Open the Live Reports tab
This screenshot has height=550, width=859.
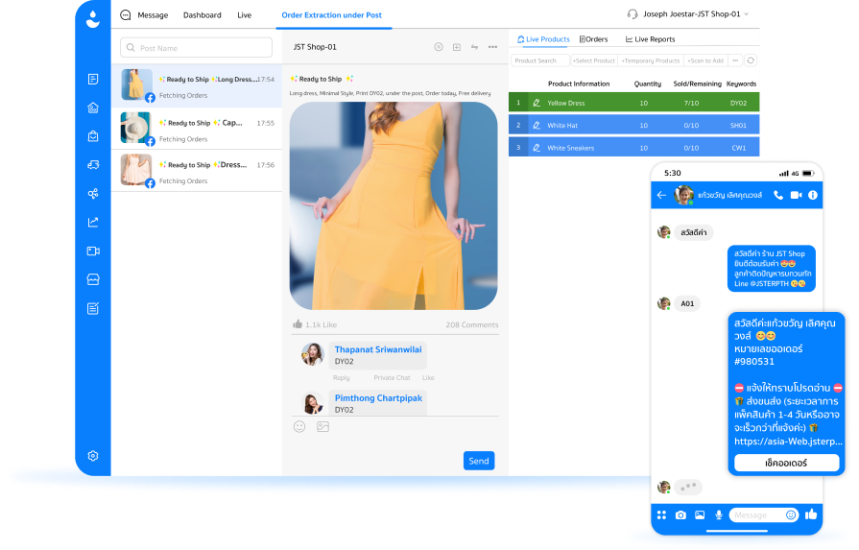pyautogui.click(x=651, y=39)
